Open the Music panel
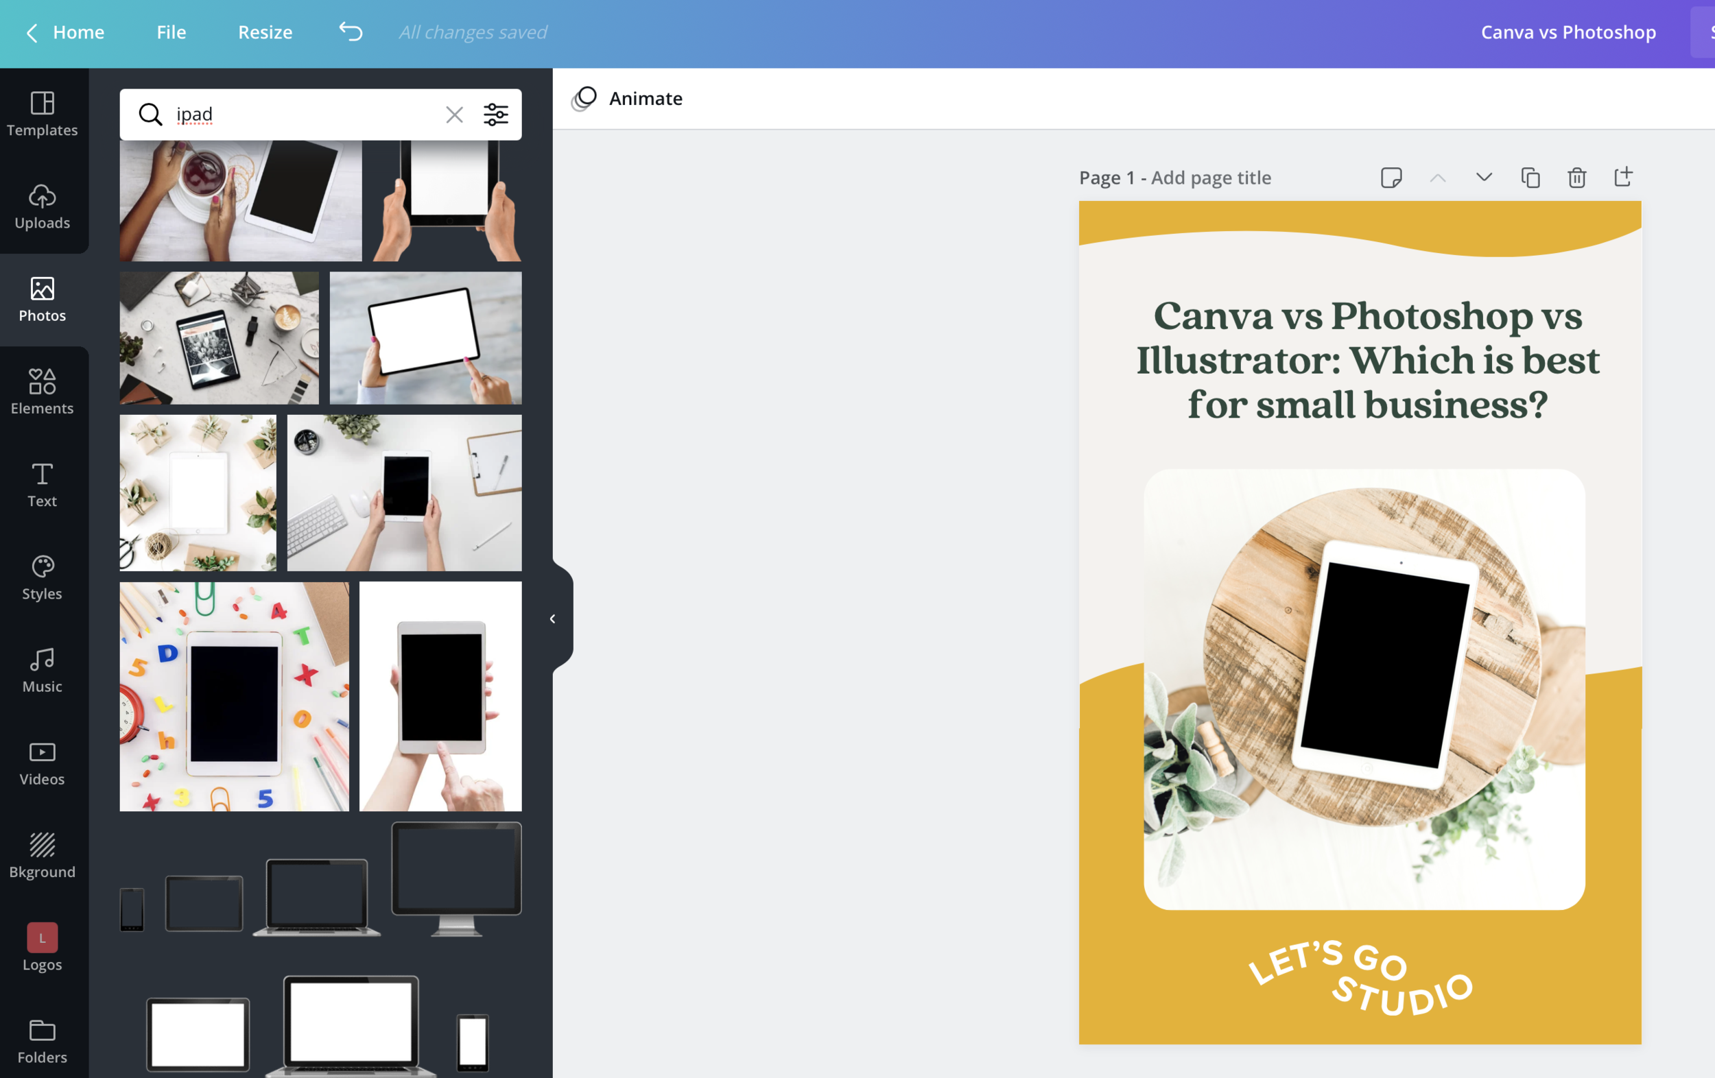The height and width of the screenshot is (1078, 1715). (42, 670)
